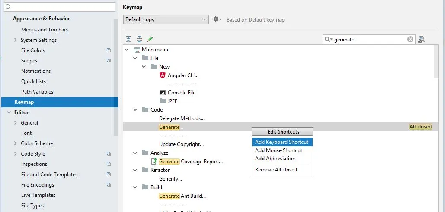Go to File Types settings
Screen dimensions: 445x212
coord(32,206)
